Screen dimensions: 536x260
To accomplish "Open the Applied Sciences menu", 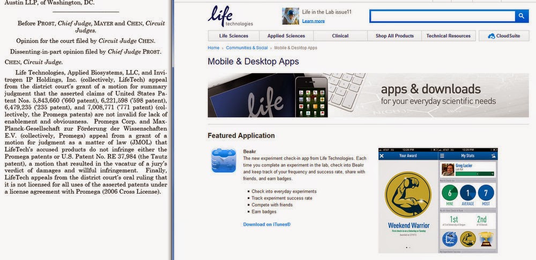I will click(286, 36).
